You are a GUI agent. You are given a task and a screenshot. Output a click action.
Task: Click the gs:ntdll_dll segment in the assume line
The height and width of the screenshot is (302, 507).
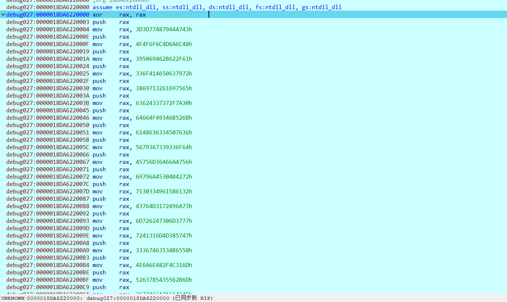click(321, 7)
